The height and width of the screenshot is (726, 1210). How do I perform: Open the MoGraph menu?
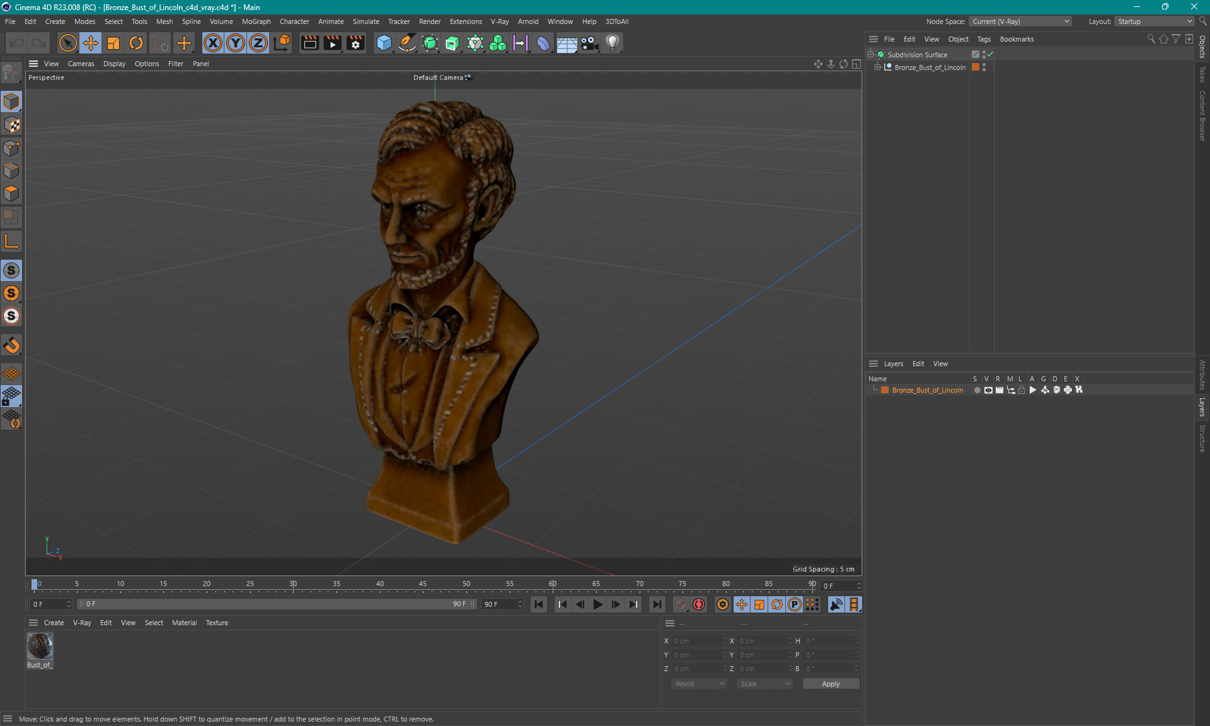click(256, 21)
